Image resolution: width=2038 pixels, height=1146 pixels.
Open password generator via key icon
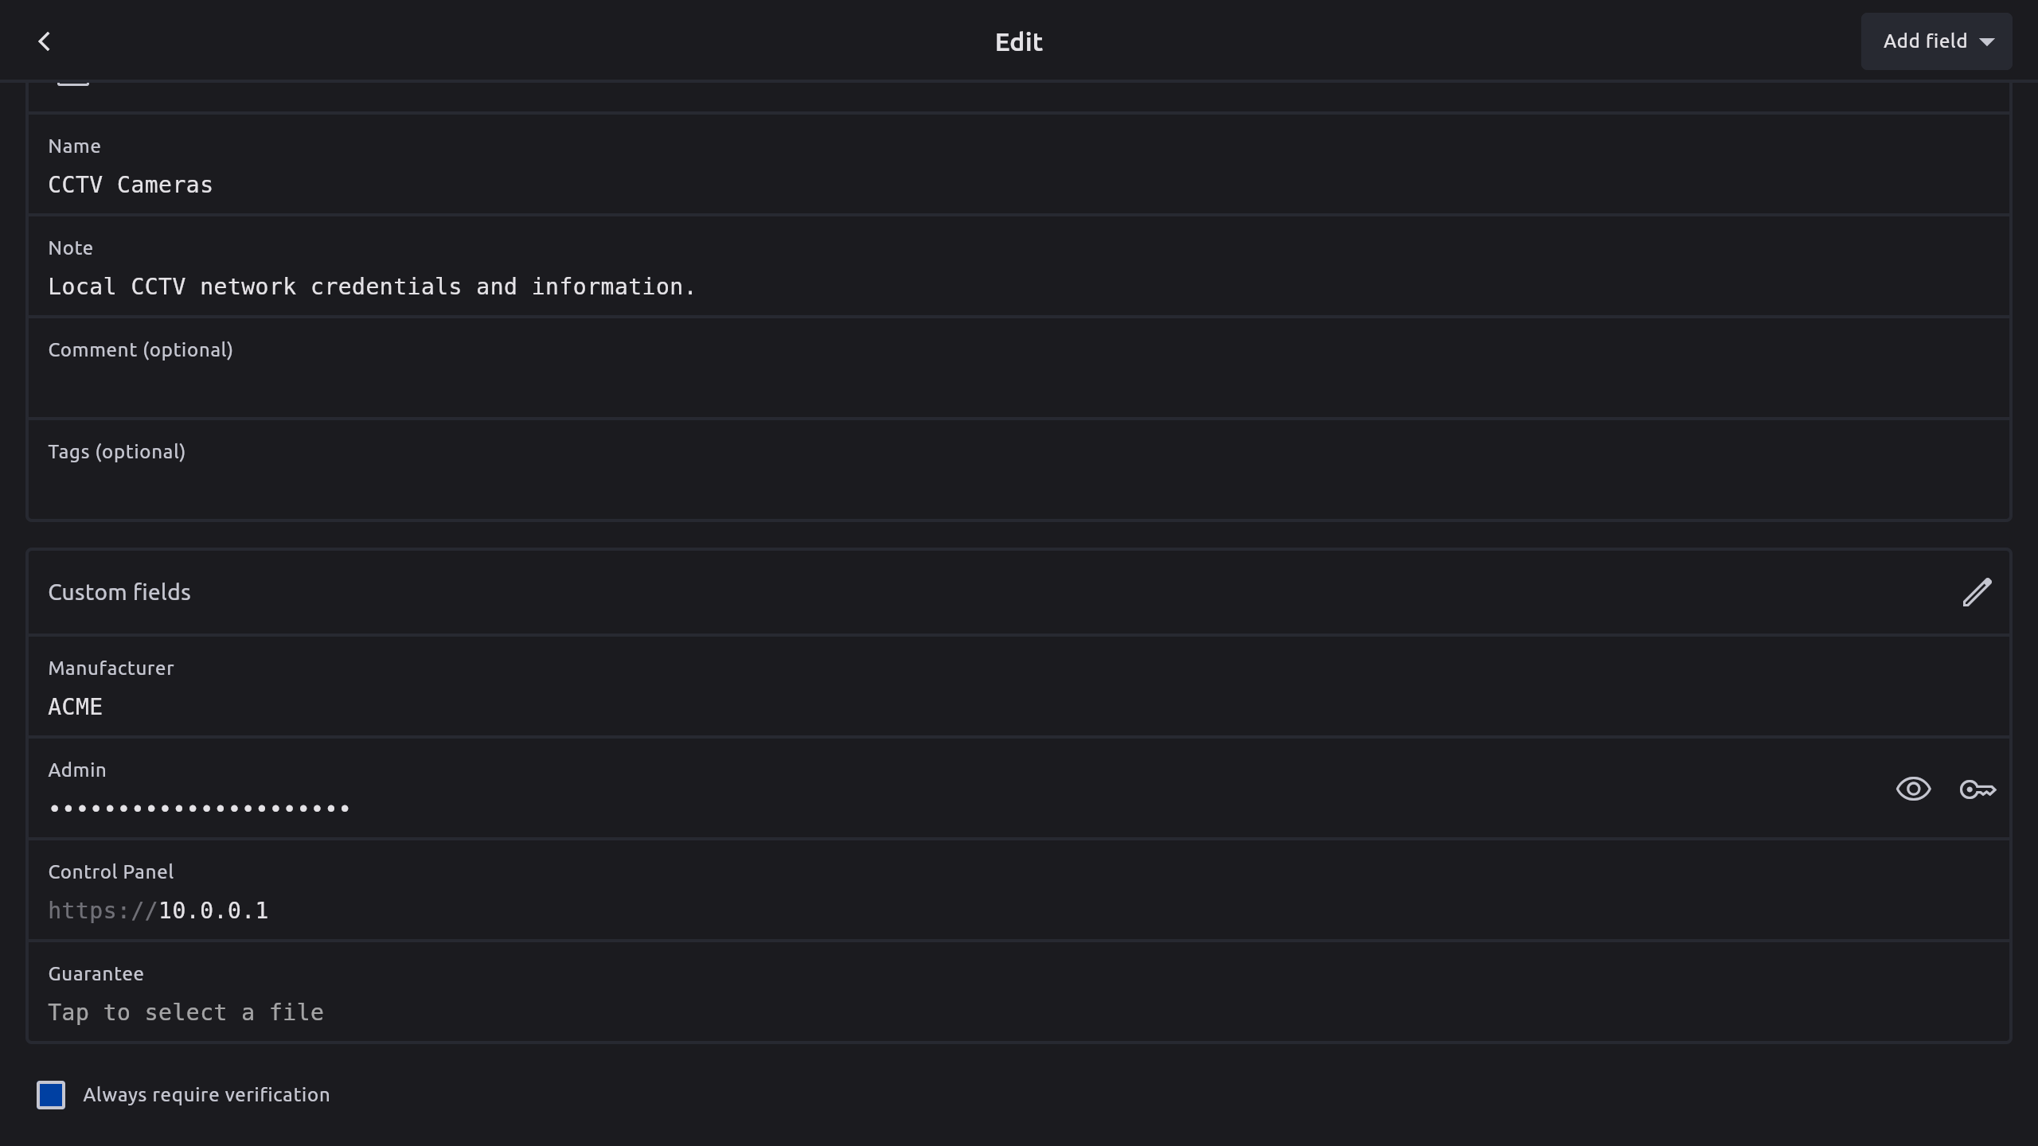tap(1977, 789)
